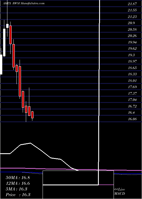Click the 18.33 price axis label
Viewport: 142px width, 199px height.
(x=132, y=74)
